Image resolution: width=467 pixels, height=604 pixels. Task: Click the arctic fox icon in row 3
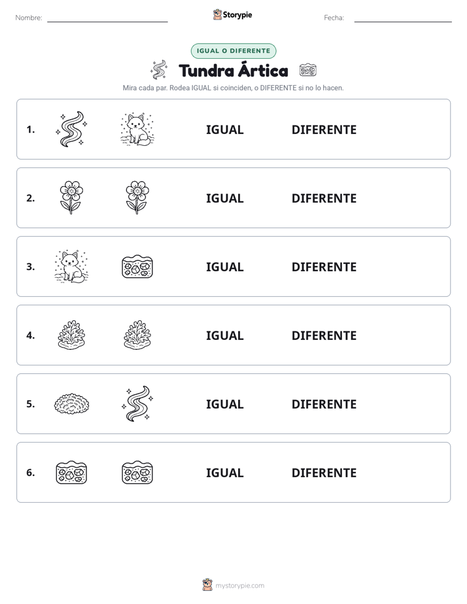pyautogui.click(x=71, y=267)
